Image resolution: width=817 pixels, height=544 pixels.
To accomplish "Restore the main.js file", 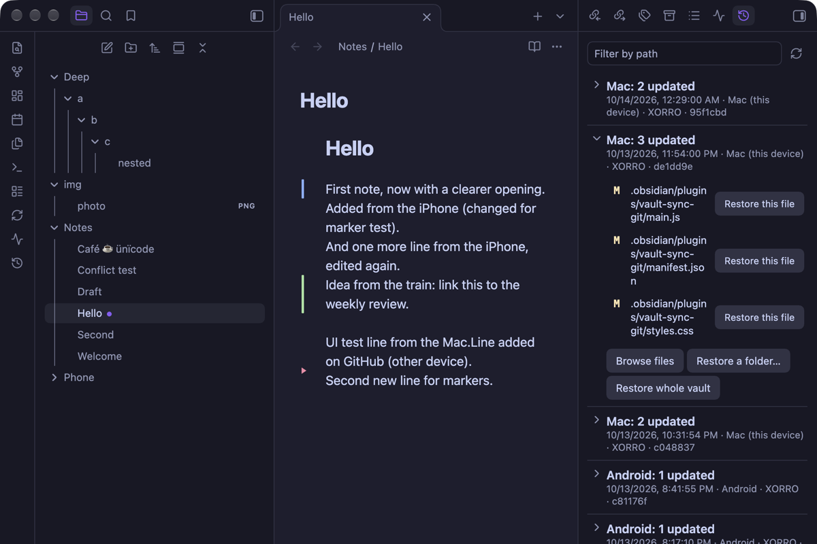I will (759, 204).
